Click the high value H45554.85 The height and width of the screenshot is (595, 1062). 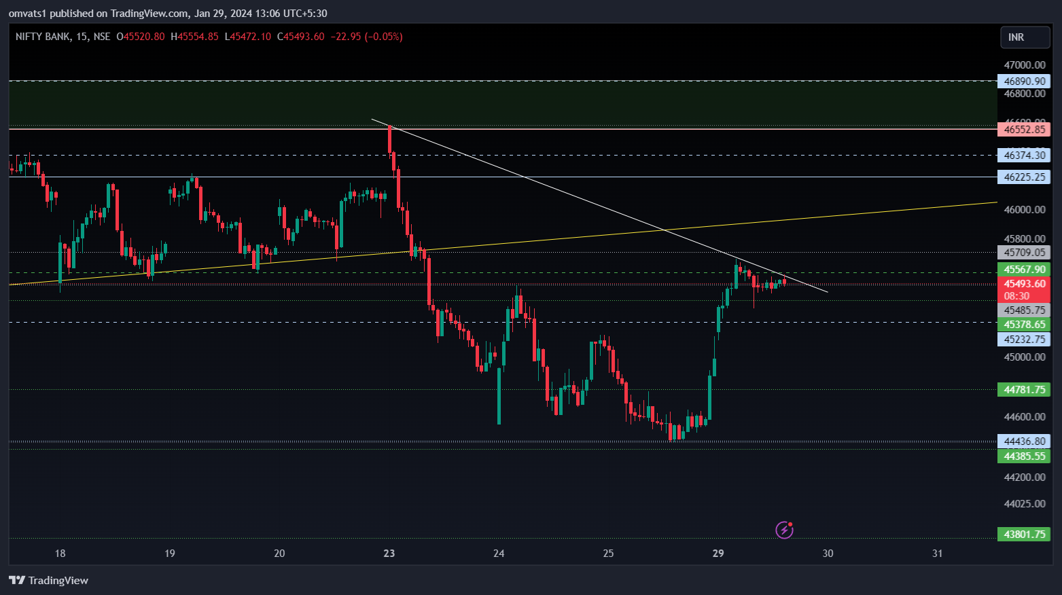[194, 37]
